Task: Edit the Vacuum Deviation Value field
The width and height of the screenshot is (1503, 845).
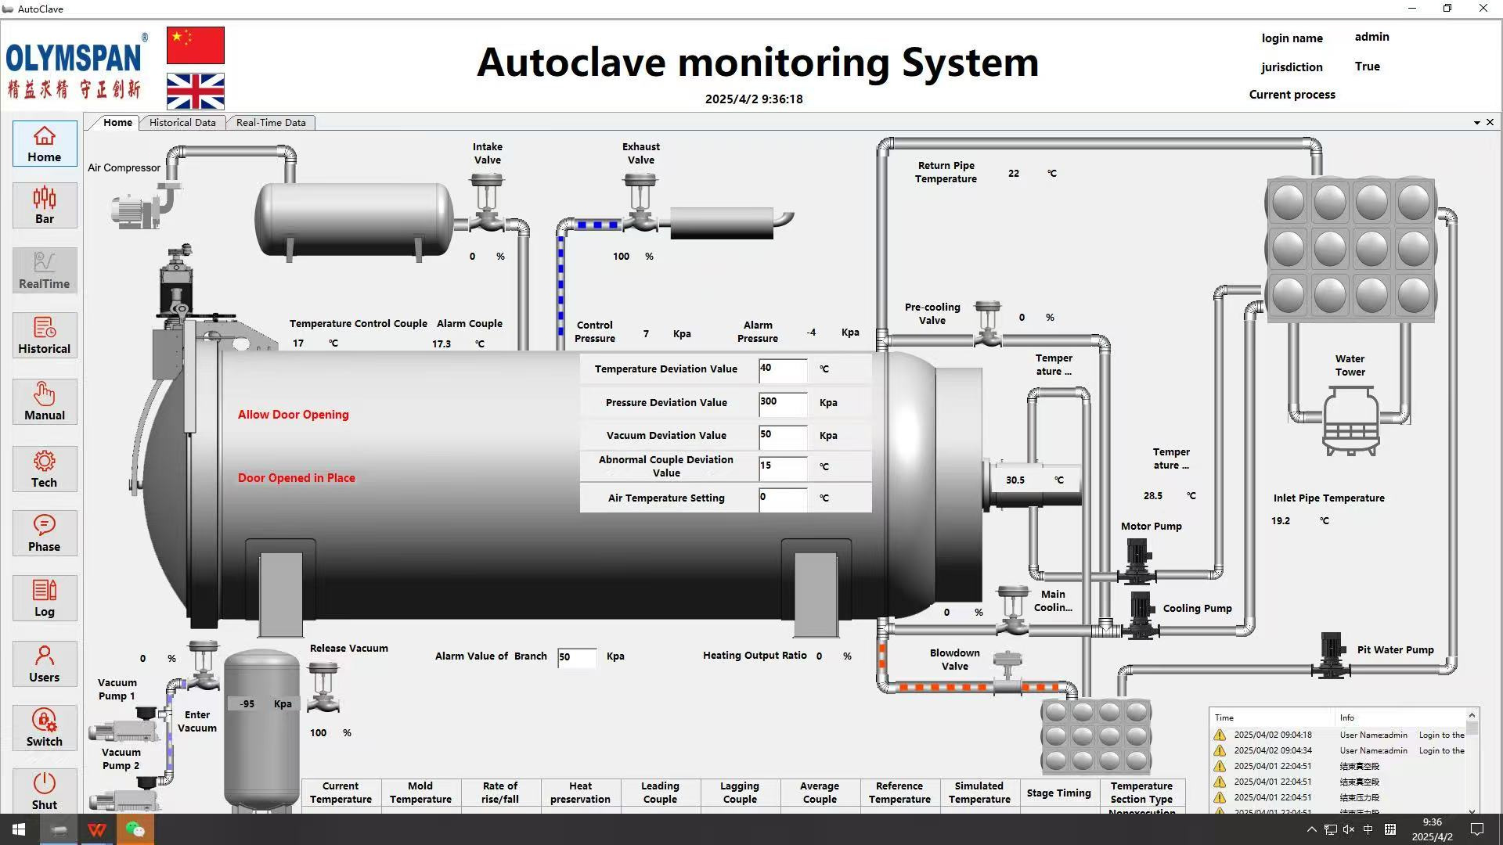Action: [783, 437]
